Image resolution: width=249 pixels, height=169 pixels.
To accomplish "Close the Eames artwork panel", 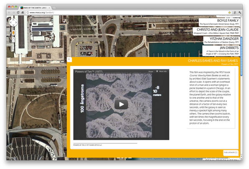I will 69,59.
